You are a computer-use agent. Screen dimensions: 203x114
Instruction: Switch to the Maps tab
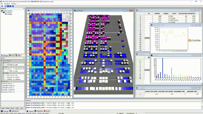tap(18, 55)
